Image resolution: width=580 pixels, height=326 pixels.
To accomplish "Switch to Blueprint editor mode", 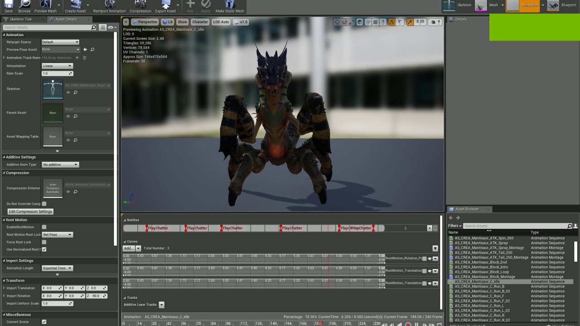I will click(x=563, y=5).
